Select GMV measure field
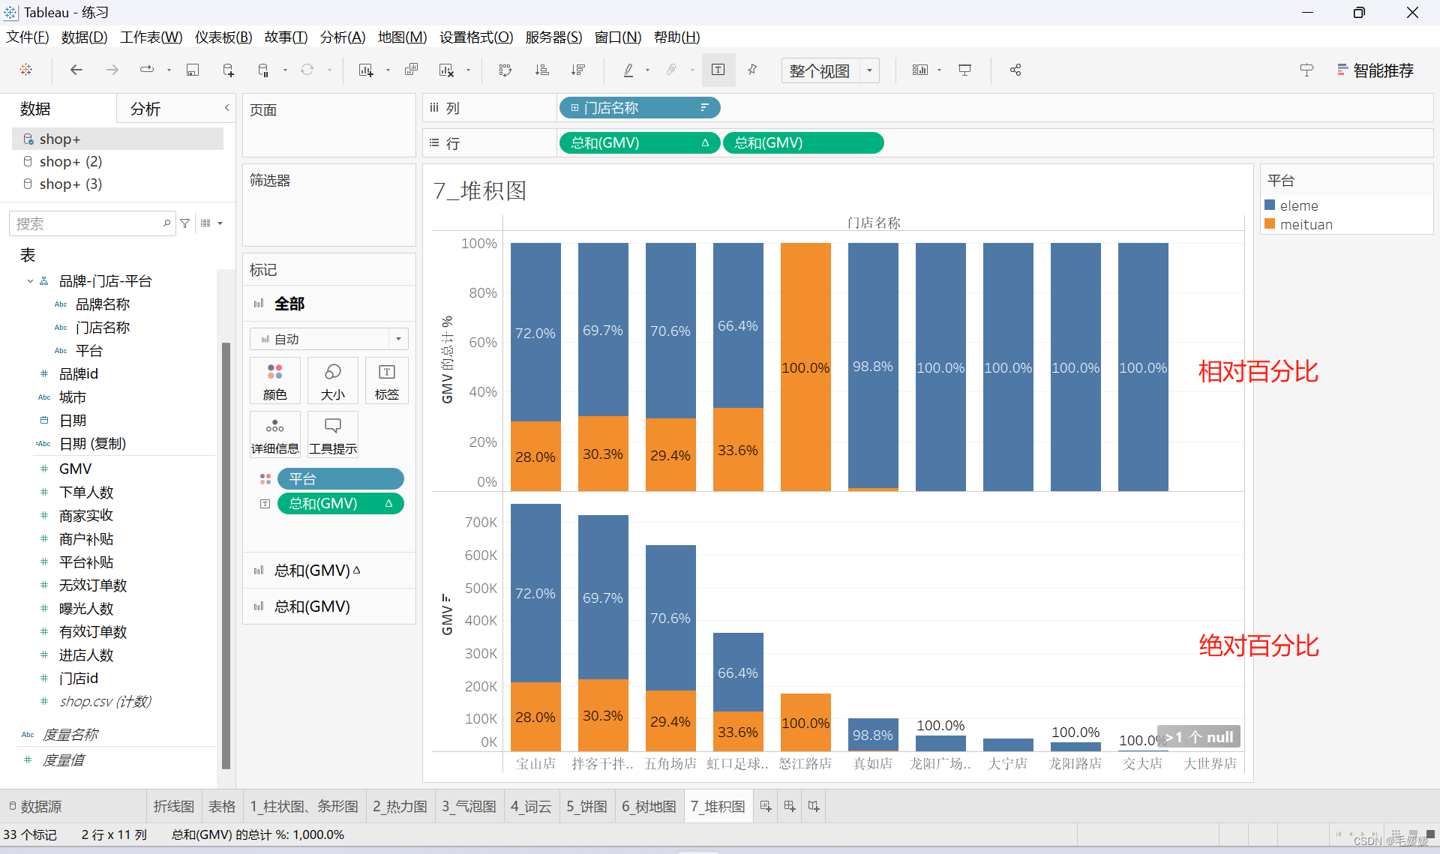1440x854 pixels. [75, 469]
